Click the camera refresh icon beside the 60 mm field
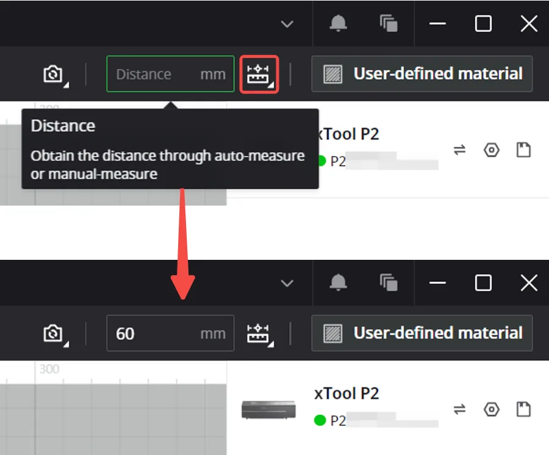 click(x=53, y=334)
